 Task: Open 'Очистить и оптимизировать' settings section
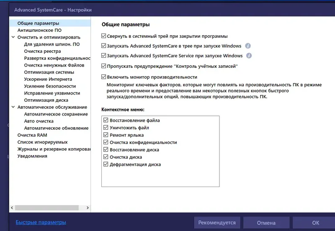(x=49, y=37)
